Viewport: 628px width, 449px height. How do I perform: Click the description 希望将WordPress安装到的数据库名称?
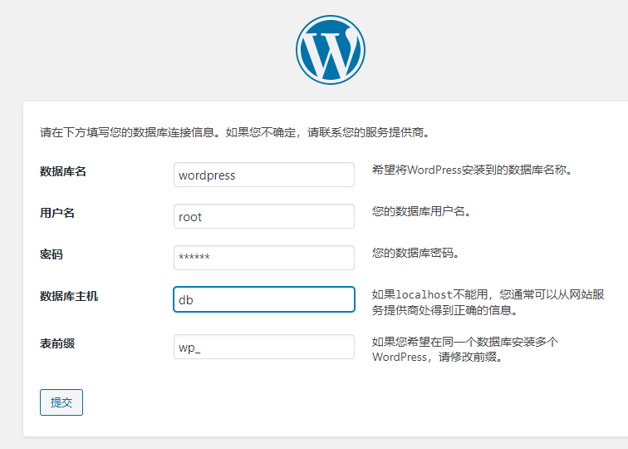(x=472, y=170)
